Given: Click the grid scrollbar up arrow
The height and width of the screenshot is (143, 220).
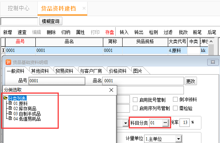Looking at the screenshot, I should 211,41.
